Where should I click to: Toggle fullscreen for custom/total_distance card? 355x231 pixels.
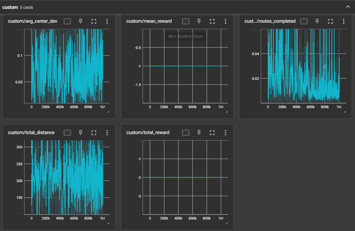click(x=94, y=133)
